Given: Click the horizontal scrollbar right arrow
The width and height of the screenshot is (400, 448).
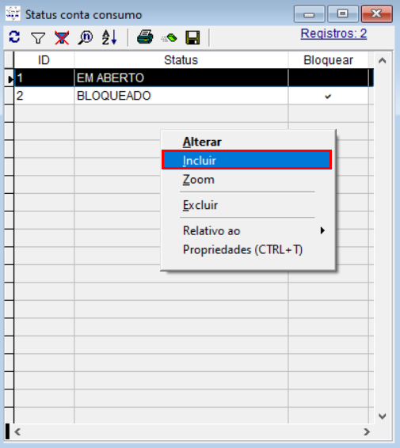Looking at the screenshot, I should (367, 431).
